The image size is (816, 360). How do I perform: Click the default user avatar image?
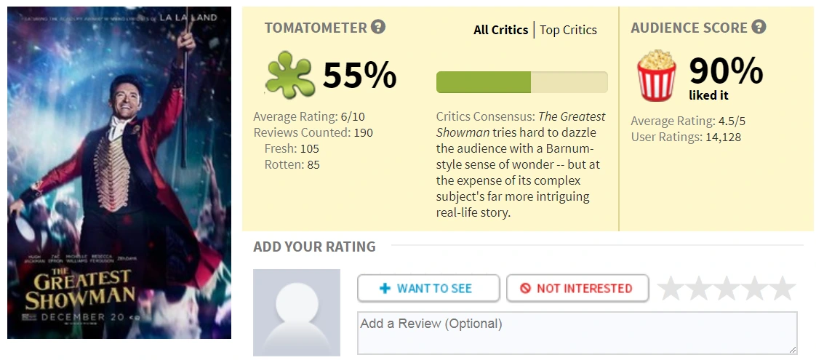click(x=297, y=313)
